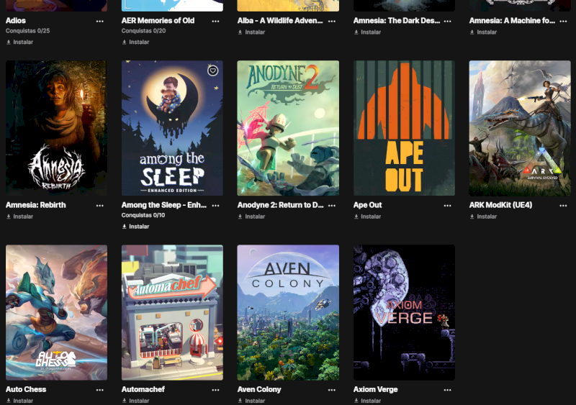Click the Amnesia: Rebirth title text
This screenshot has width=576, height=405.
coord(35,205)
